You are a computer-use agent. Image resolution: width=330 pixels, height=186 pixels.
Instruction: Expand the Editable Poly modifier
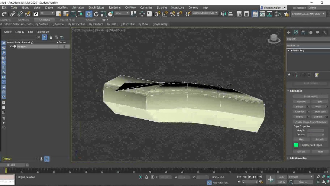[288, 51]
